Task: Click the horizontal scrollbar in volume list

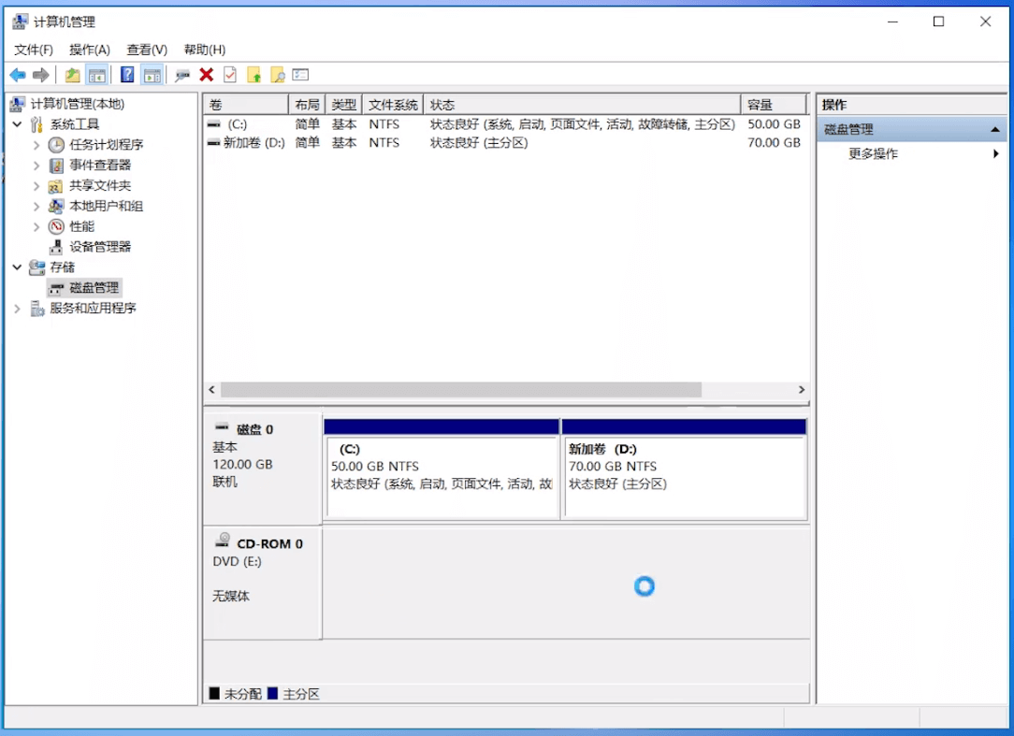Action: pyautogui.click(x=460, y=390)
